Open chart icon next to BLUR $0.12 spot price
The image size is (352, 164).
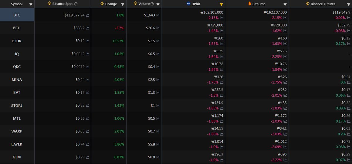(x=87, y=41)
